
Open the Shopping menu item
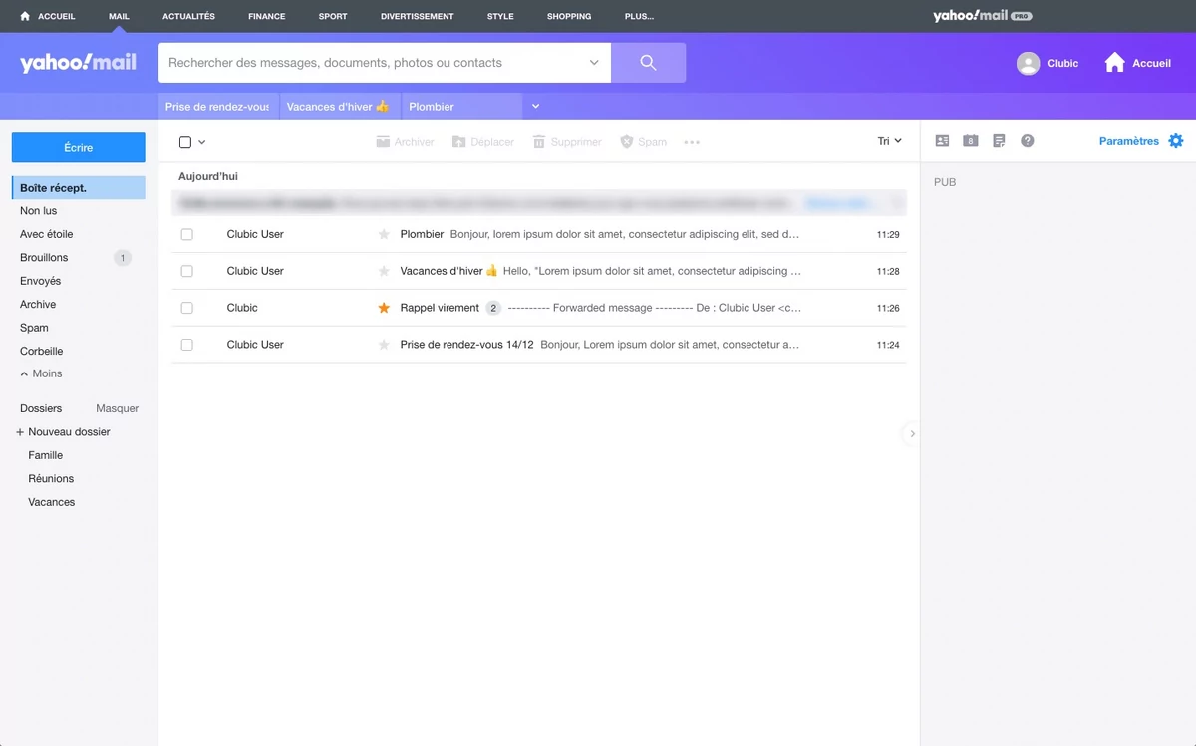569,16
